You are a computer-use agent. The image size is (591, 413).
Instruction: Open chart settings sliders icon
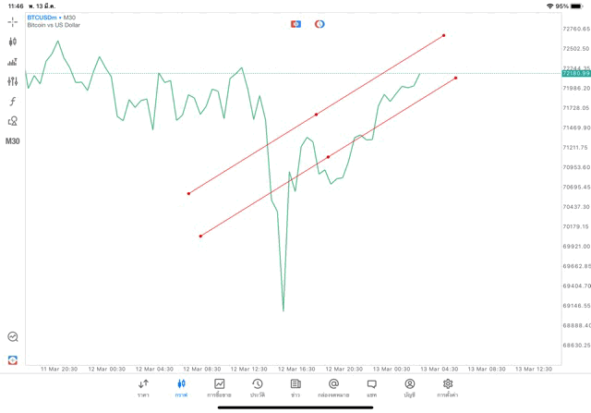(x=12, y=81)
